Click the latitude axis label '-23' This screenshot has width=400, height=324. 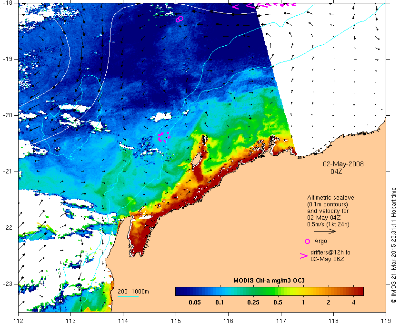7,283
